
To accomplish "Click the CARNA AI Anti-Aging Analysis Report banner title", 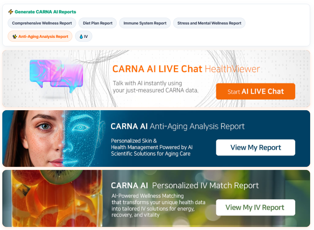I will (178, 126).
